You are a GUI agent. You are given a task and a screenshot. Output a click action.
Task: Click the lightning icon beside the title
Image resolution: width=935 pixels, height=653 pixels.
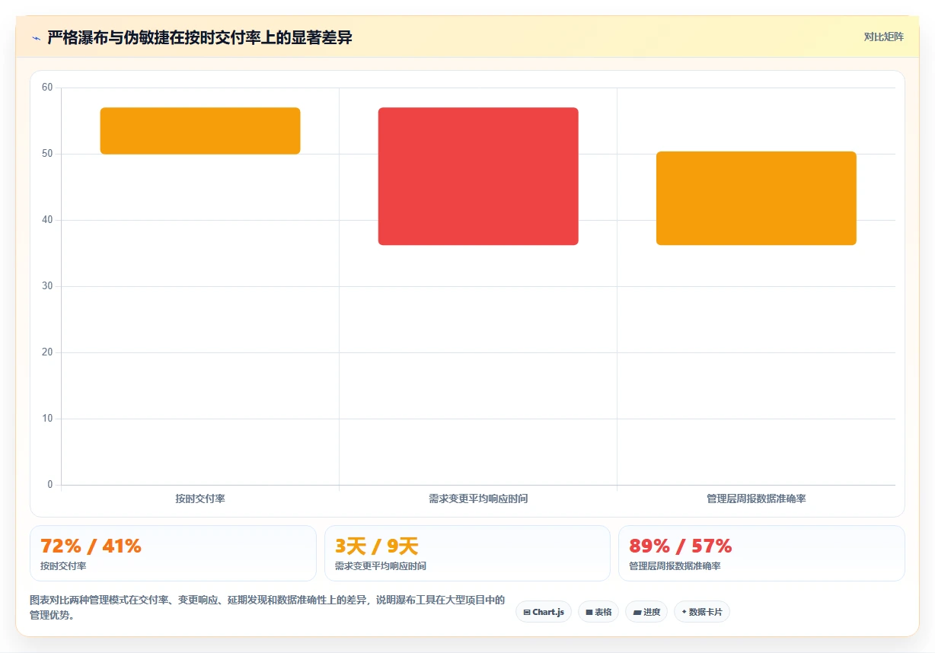coord(36,38)
